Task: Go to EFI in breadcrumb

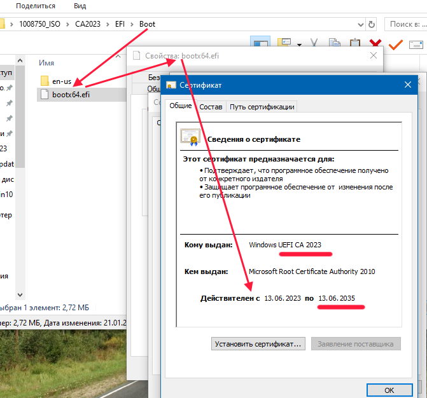Action: coord(120,24)
